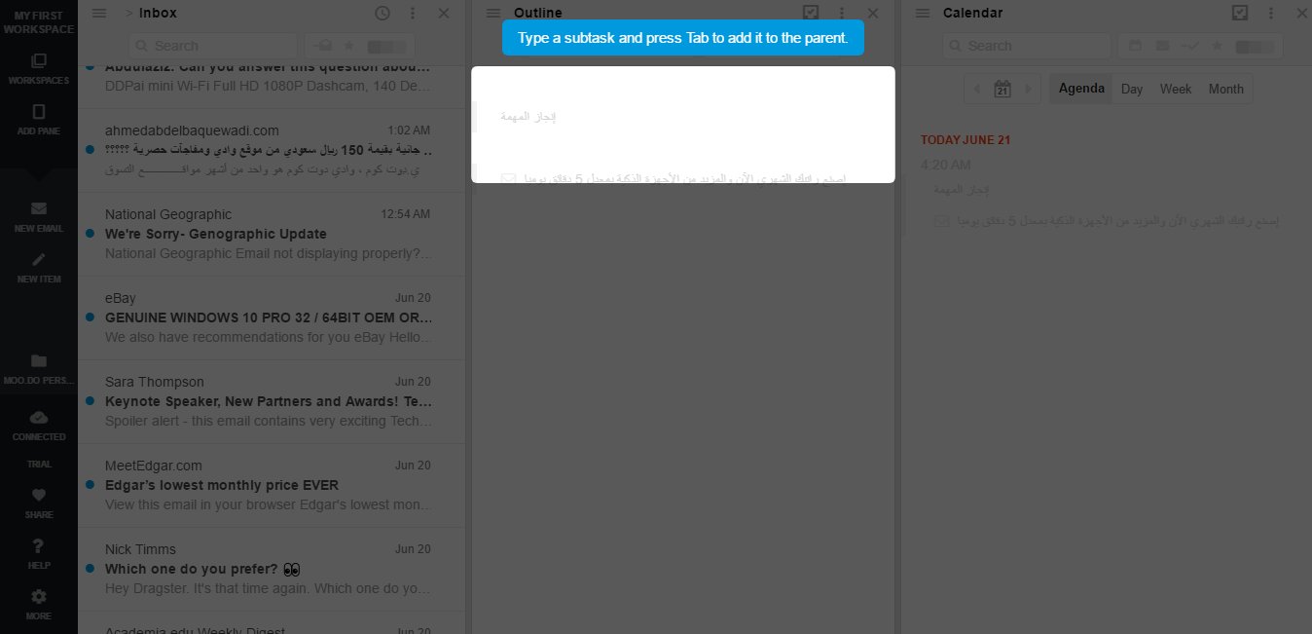1312x634 pixels.
Task: Click the Add Pane sidebar icon
Action: [x=39, y=111]
